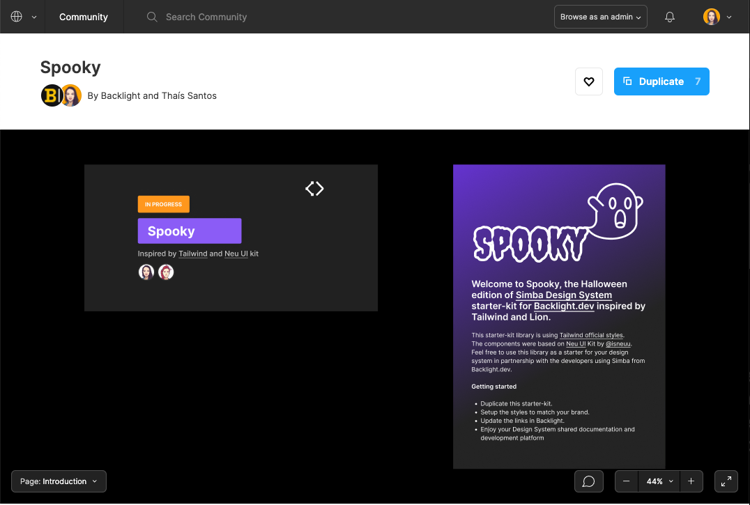Click the heart like icon
750x505 pixels.
click(588, 81)
